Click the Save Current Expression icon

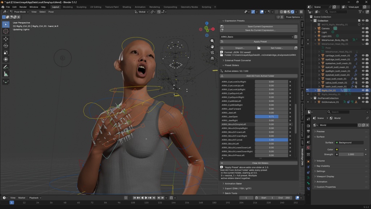[x=222, y=26]
